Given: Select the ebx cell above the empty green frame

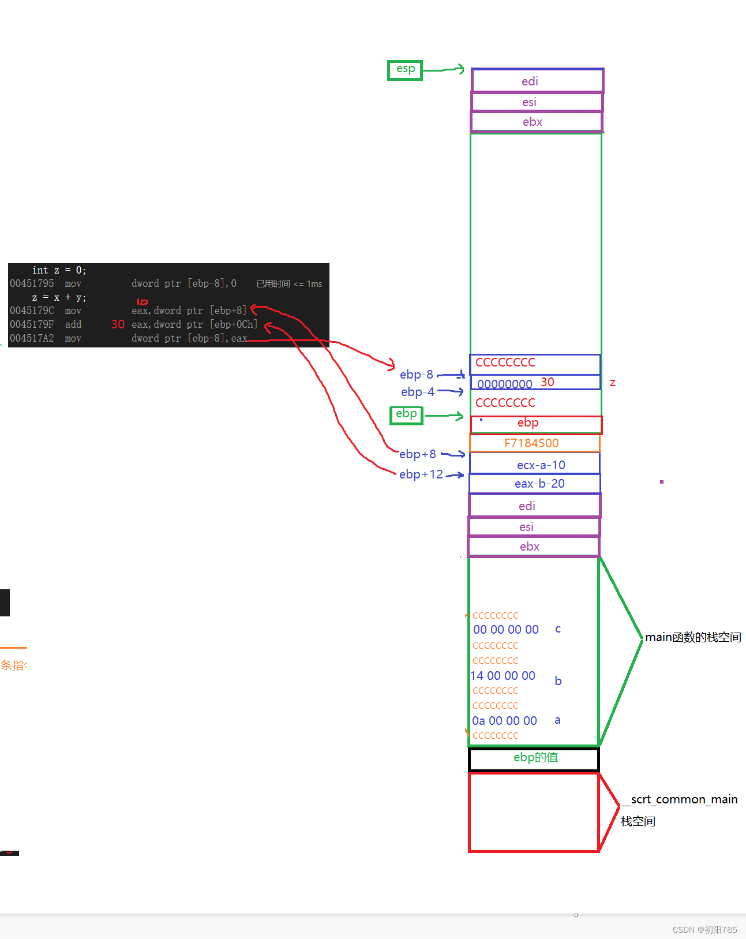Looking at the screenshot, I should coord(537,122).
